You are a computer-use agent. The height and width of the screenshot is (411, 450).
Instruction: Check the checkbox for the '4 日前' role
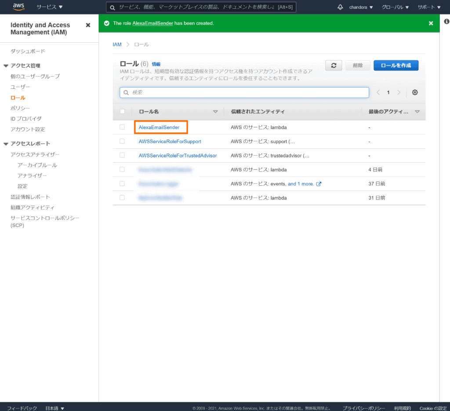pos(122,169)
